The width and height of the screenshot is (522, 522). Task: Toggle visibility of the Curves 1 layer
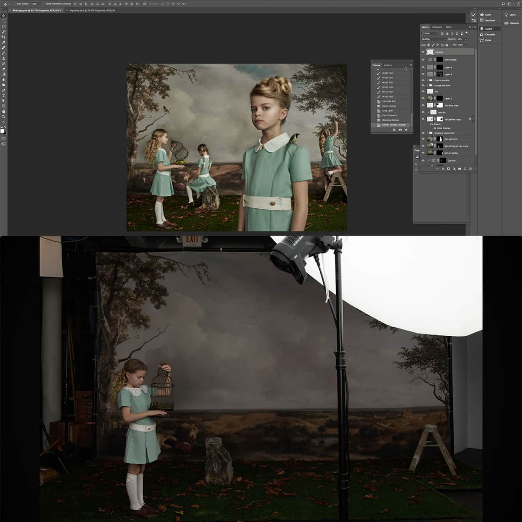coord(423,161)
